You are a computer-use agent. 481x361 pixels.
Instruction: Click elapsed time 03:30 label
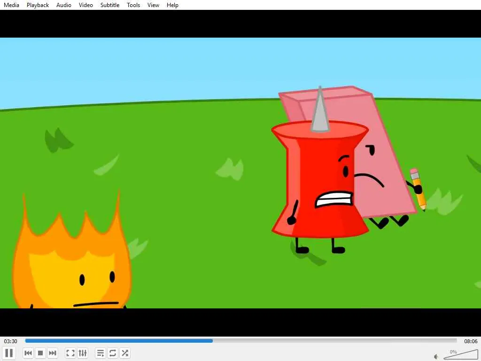pyautogui.click(x=10, y=341)
